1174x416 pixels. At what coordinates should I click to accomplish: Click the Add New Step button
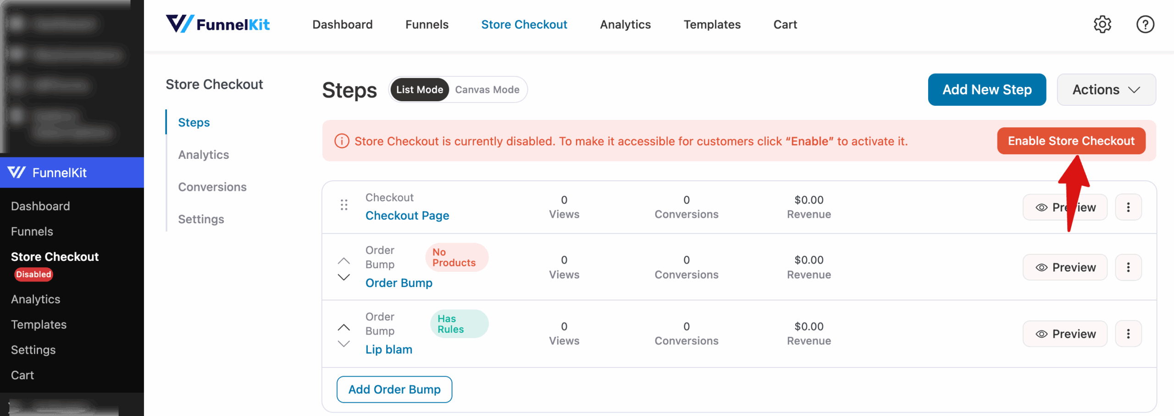click(987, 89)
